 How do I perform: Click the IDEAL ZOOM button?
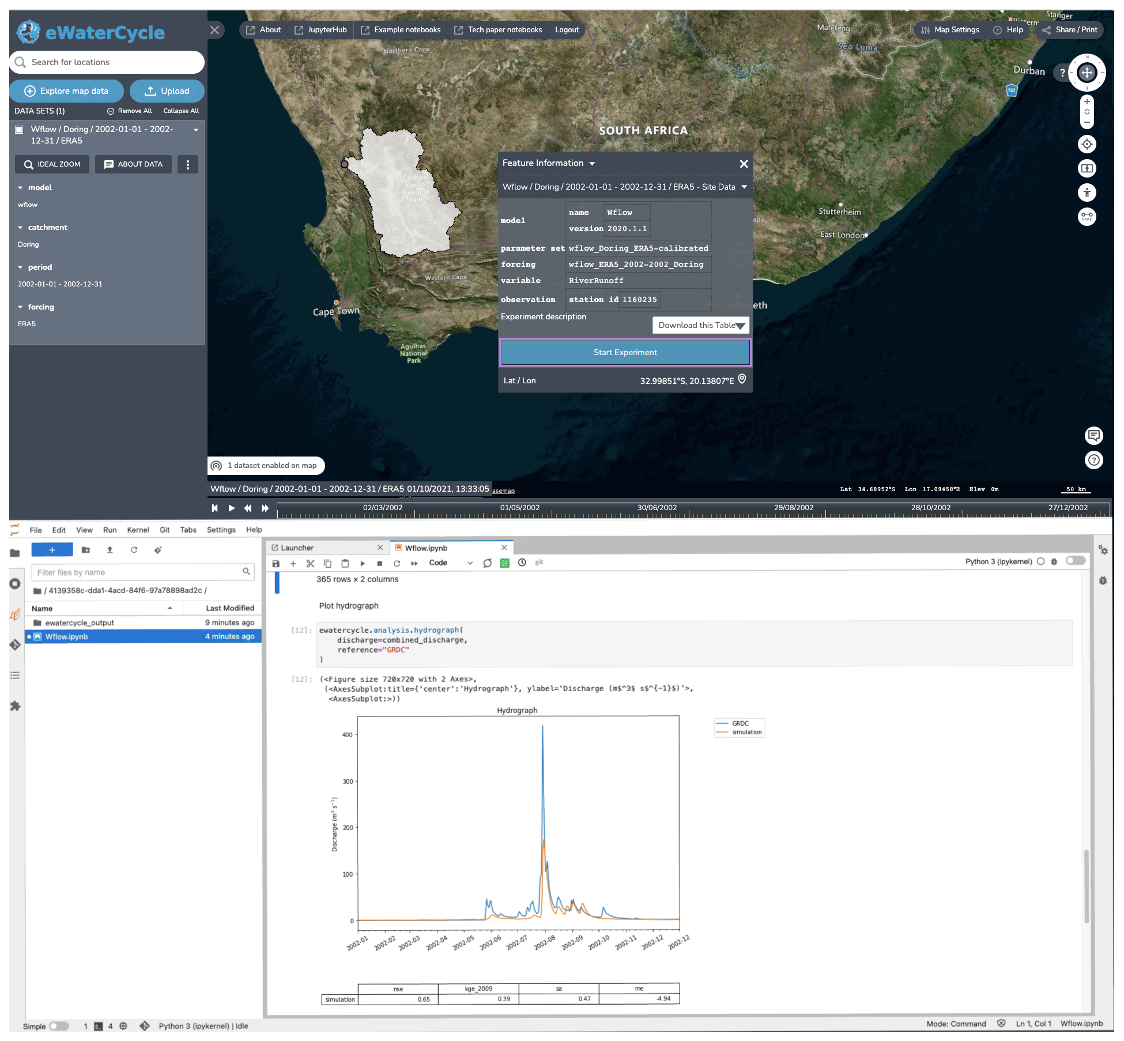[52, 164]
